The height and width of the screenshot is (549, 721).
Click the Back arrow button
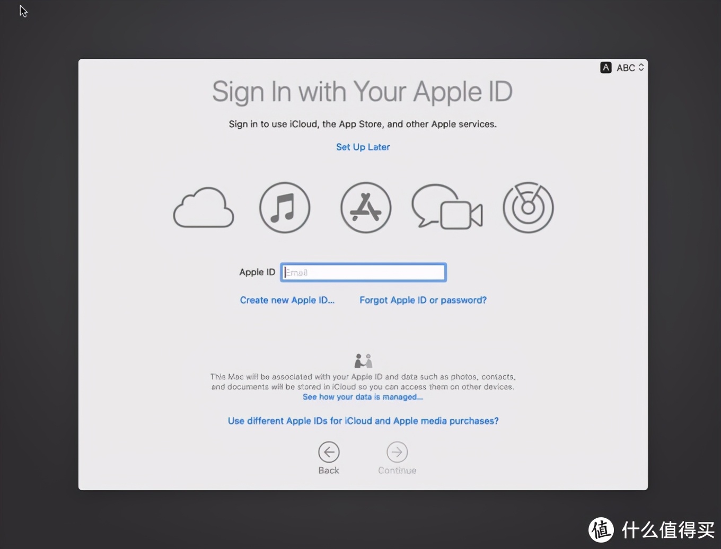[329, 452]
